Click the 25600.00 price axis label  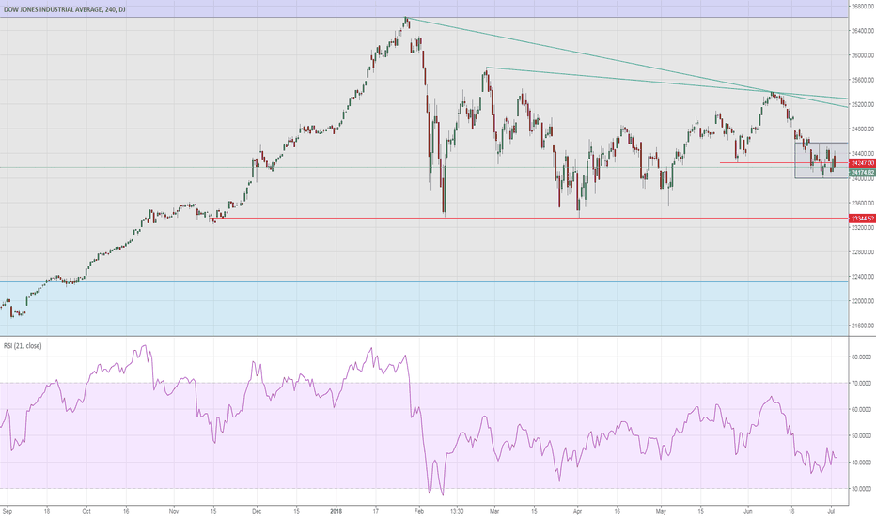[x=862, y=80]
